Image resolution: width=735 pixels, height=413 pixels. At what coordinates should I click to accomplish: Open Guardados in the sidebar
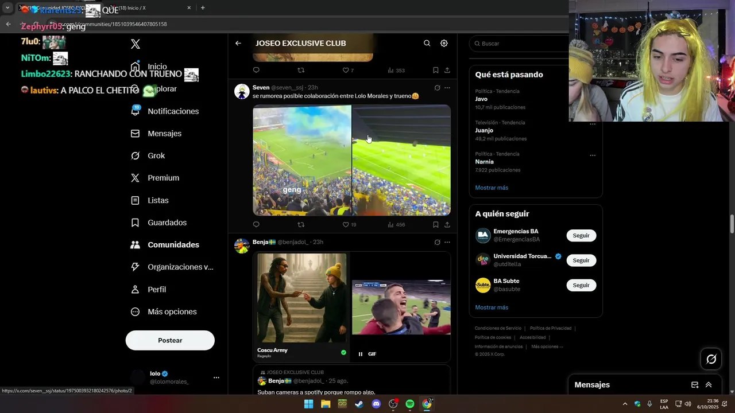(158, 223)
